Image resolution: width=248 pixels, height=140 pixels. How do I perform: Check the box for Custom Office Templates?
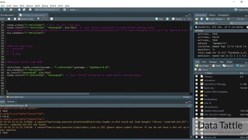point(196,92)
